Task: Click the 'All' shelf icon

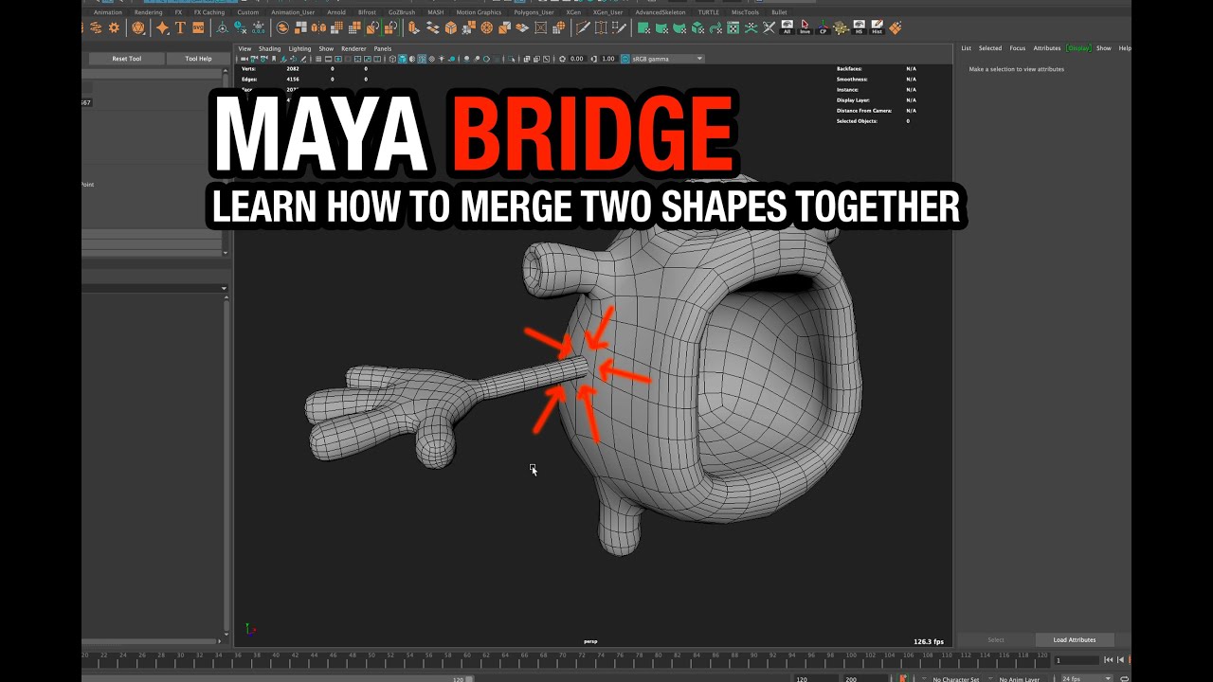Action: point(787,27)
